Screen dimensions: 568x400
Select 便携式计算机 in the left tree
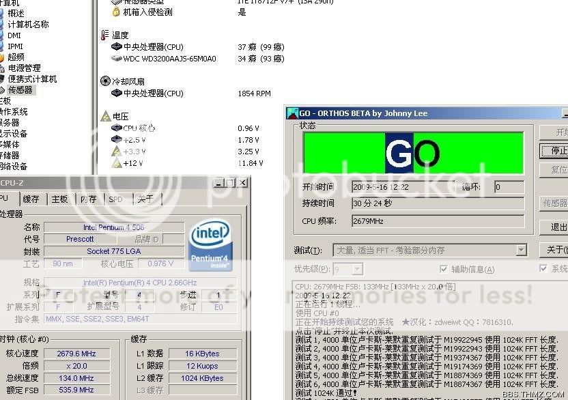click(32, 78)
